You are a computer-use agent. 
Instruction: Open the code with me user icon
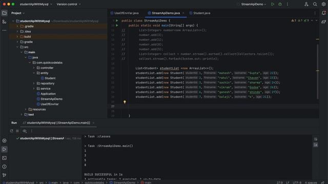(306, 4)
